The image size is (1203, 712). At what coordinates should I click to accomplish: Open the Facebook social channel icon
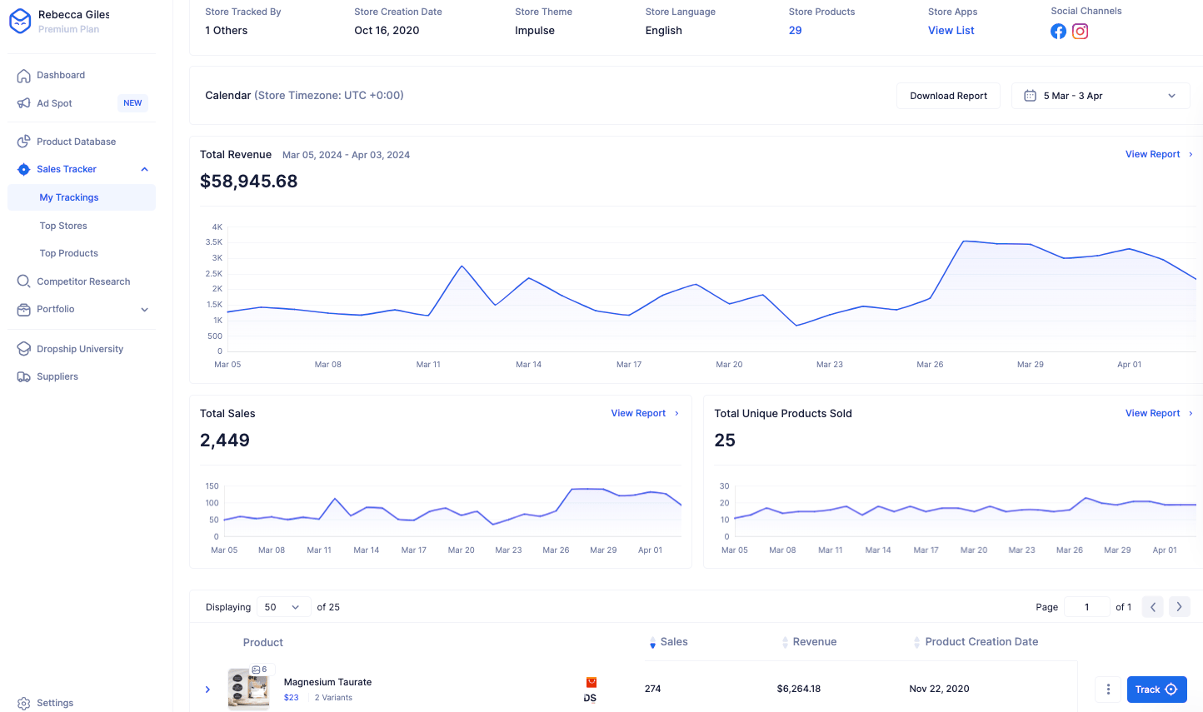click(x=1058, y=32)
